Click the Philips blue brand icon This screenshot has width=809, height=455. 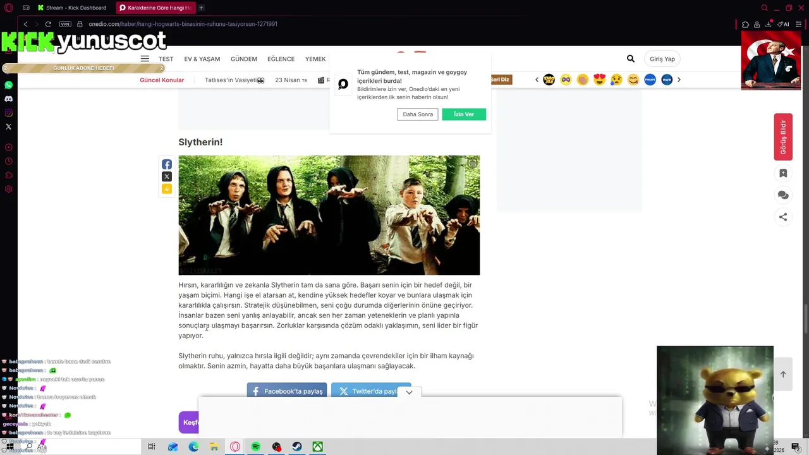click(x=650, y=80)
